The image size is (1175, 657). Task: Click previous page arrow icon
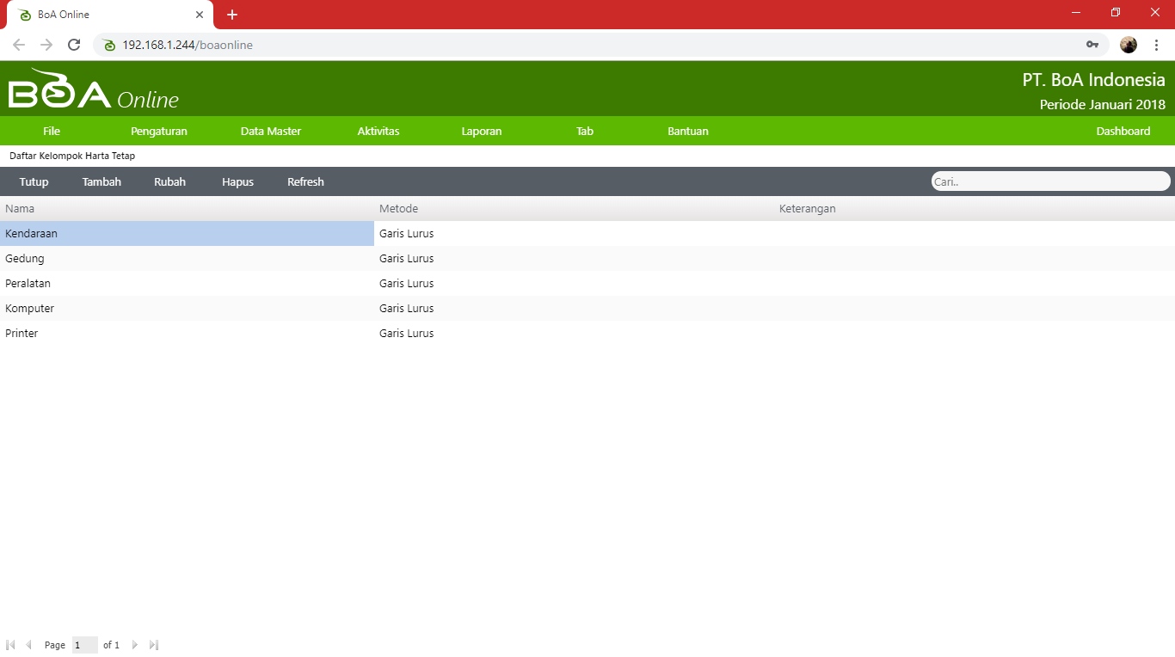pos(28,645)
